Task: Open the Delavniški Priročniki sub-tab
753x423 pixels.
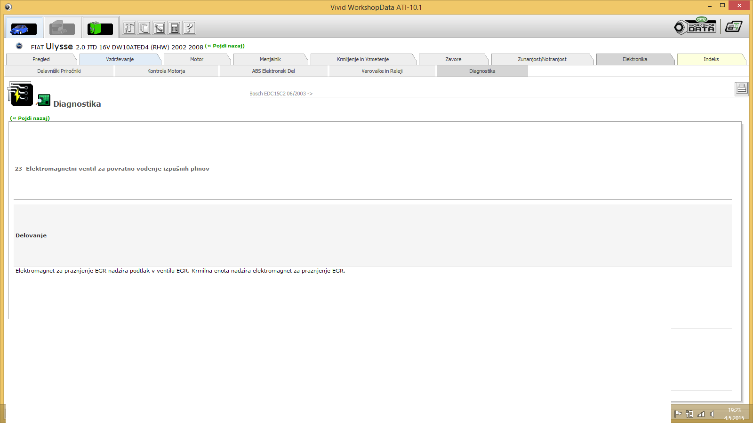Action: pos(59,71)
